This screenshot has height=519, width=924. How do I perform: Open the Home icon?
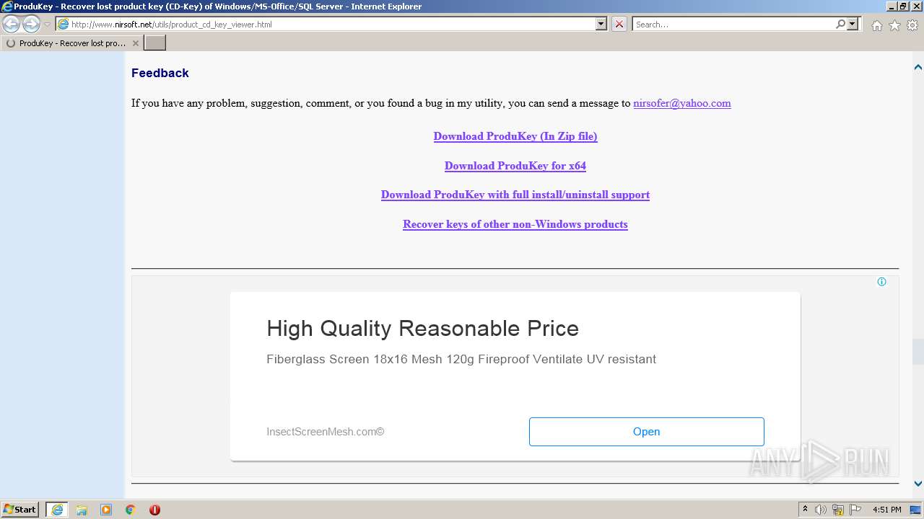coord(876,25)
